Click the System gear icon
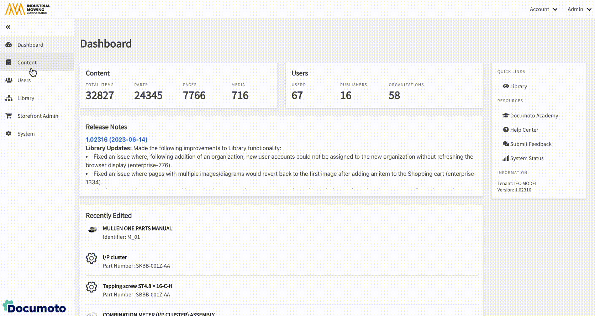595x316 pixels. (9, 134)
